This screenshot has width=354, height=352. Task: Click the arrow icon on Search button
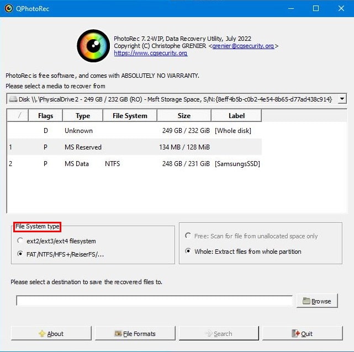[209, 333]
